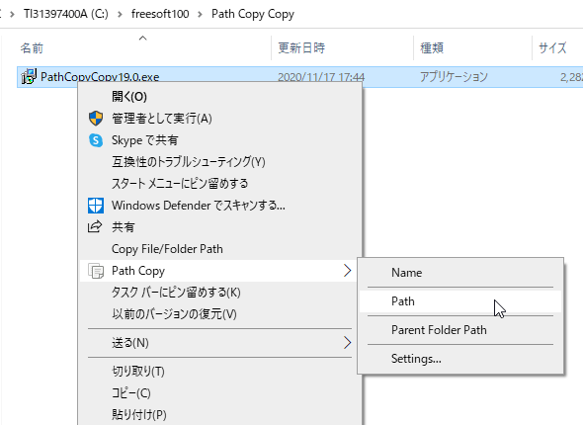Choose 開く(O) from the context menu
Viewport: 583px width, 425px height.
220,97
